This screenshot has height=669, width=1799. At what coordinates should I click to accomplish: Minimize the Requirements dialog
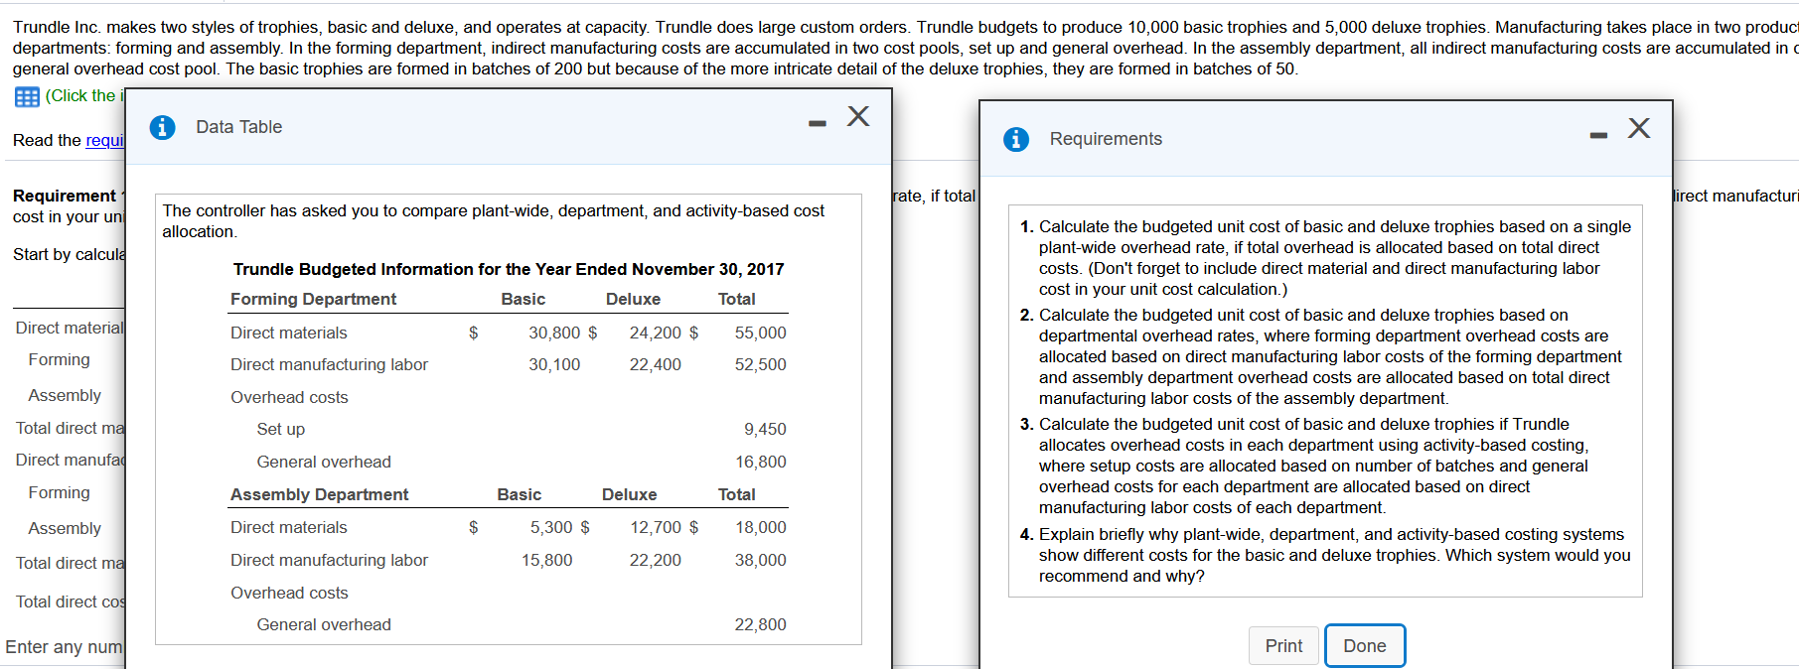coord(1598,136)
